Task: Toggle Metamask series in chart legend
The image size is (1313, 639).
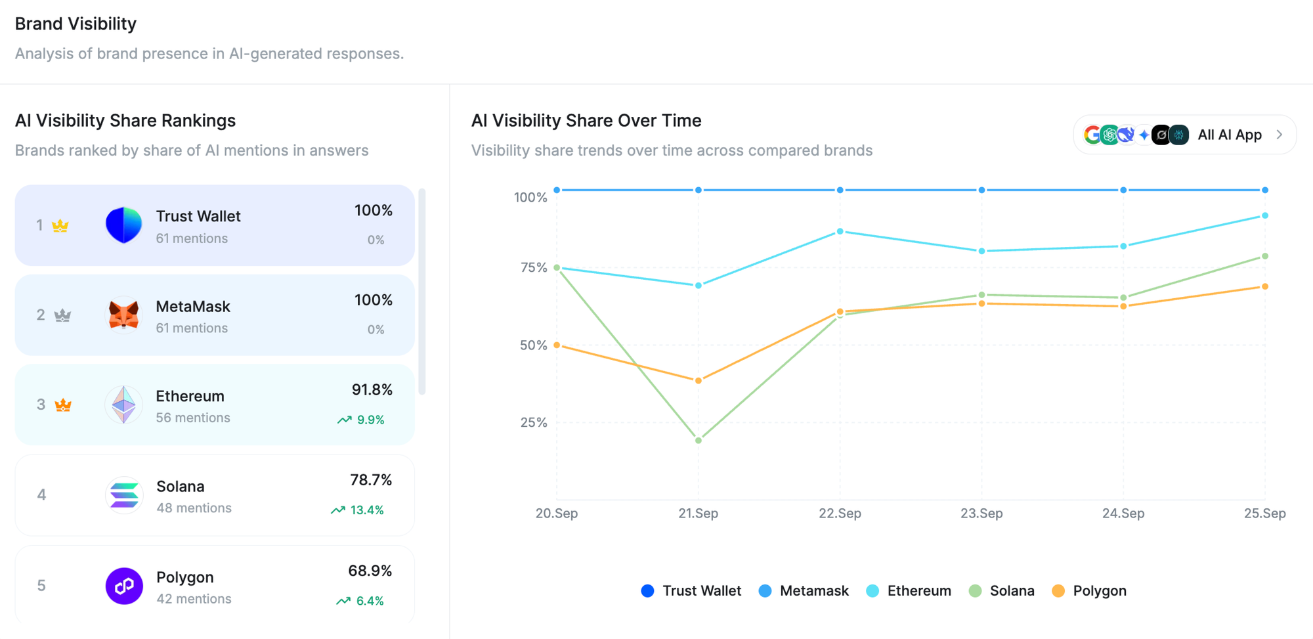Action: 804,590
